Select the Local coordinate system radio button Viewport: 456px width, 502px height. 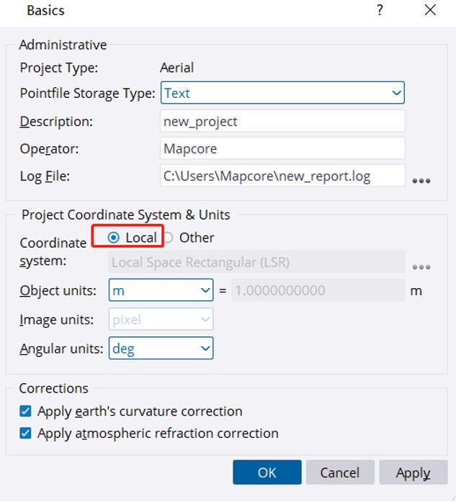pyautogui.click(x=114, y=238)
